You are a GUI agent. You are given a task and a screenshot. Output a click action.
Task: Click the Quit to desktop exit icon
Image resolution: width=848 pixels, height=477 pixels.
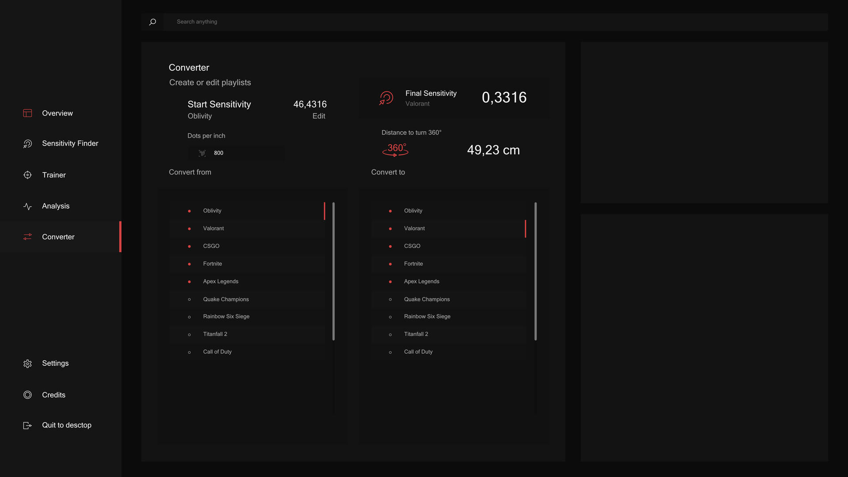tap(27, 425)
